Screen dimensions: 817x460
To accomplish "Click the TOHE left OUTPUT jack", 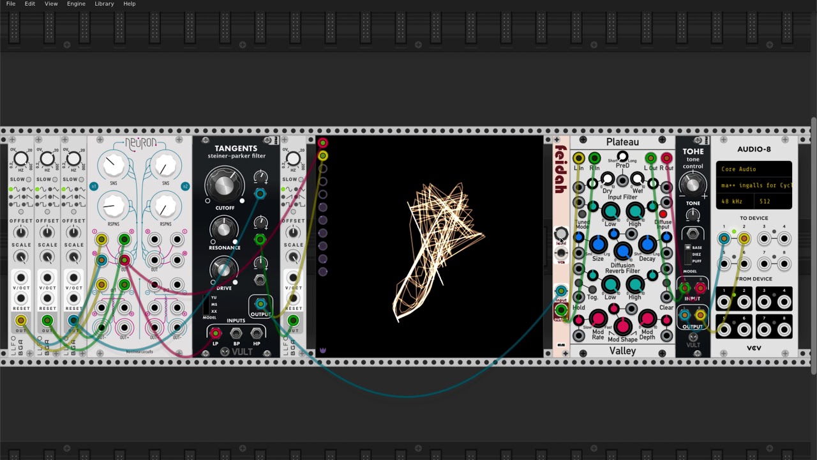I will coord(685,315).
